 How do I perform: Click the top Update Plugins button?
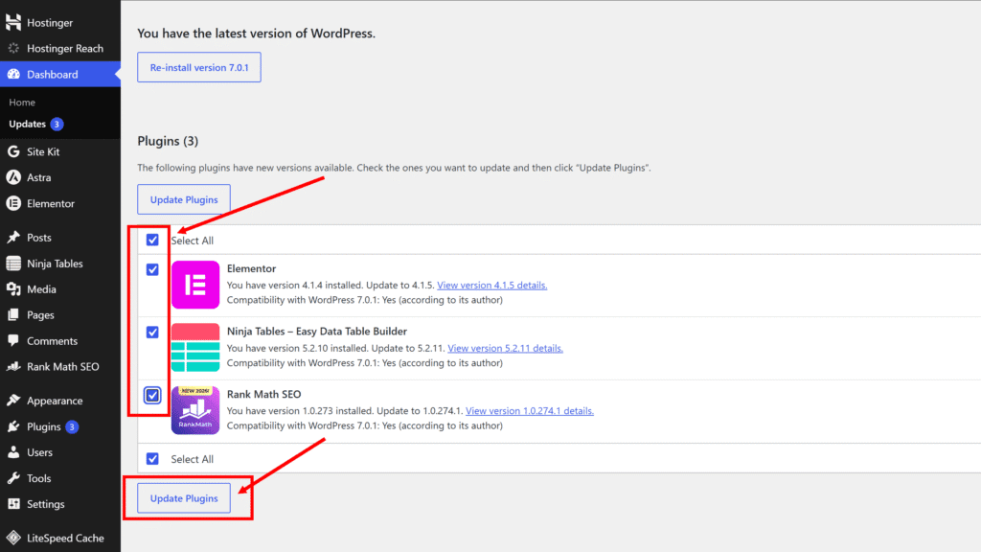click(x=184, y=199)
